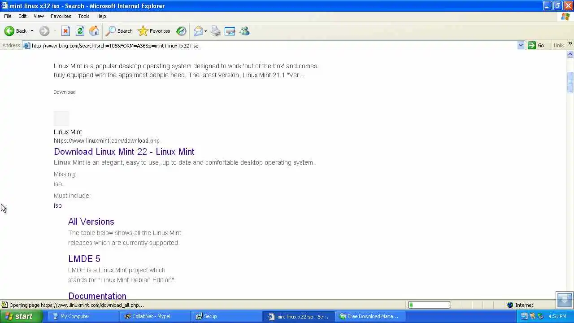Click the Must include iso link
The image size is (574, 323).
tap(58, 205)
